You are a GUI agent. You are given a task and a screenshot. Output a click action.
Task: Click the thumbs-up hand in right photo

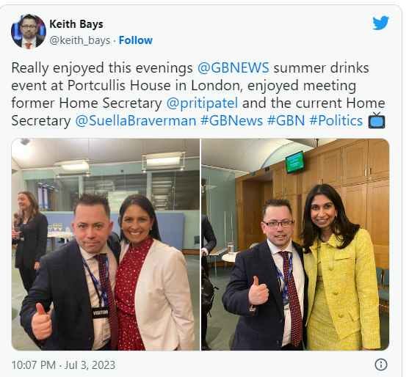(x=258, y=292)
